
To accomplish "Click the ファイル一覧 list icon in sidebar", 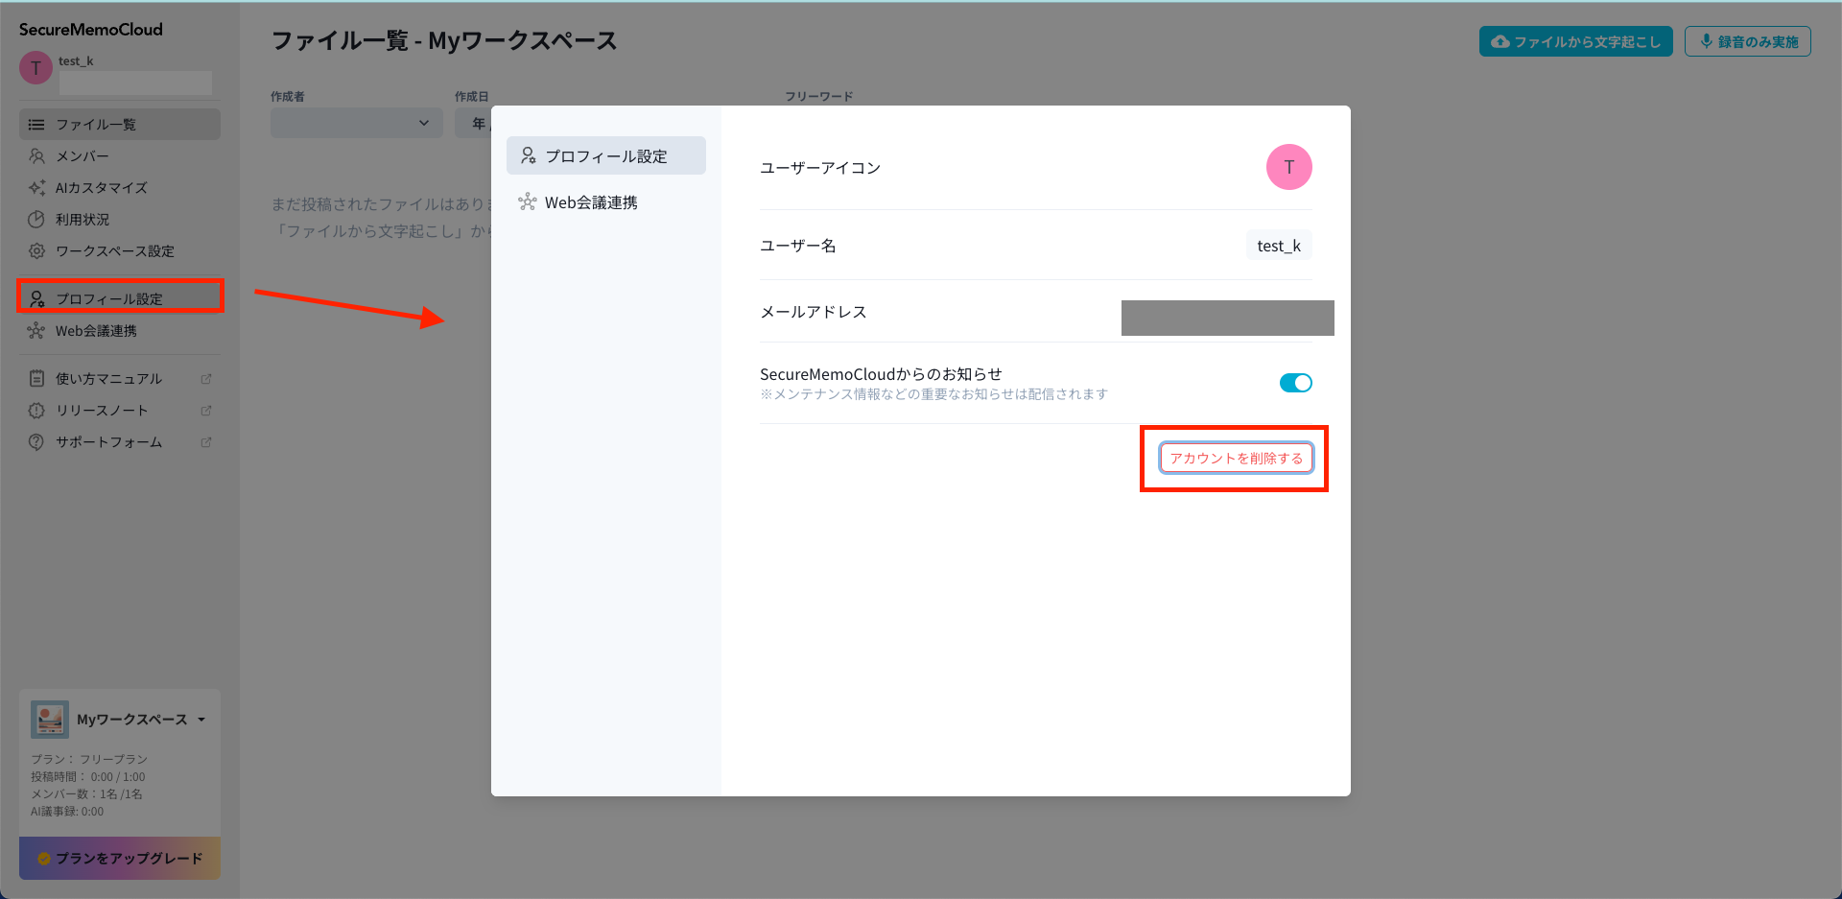I will click(36, 125).
